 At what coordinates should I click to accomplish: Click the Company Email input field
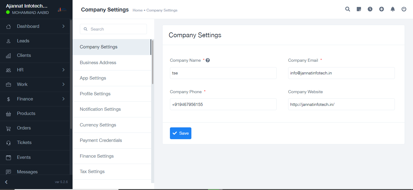[x=341, y=73]
